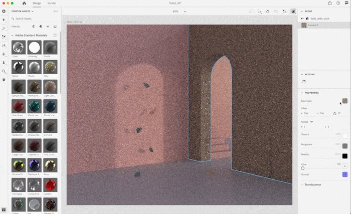Select the Cement 2 material in Scene

[313, 25]
